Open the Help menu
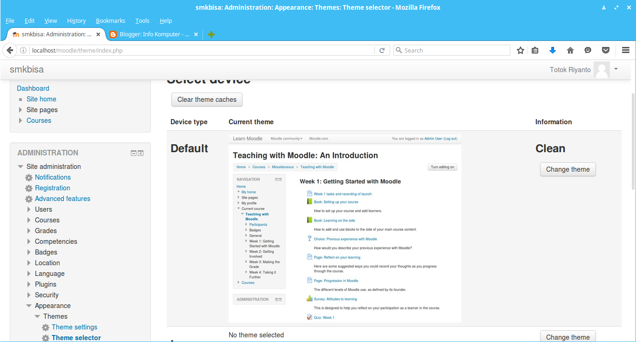The image size is (636, 342). coord(166,20)
